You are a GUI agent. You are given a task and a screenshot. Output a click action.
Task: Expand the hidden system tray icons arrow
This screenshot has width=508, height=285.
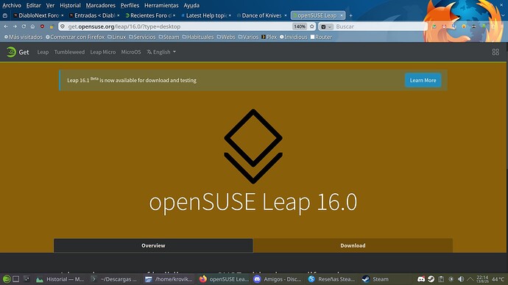pos(470,279)
